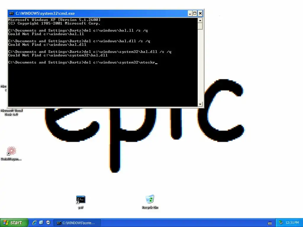Screen dimensions: 303x227
Task: Select the Microsoft Visual Basic 6.0 label
Action: point(12,112)
